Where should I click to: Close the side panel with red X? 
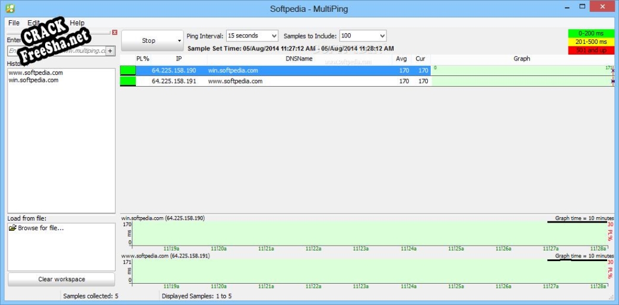(115, 33)
